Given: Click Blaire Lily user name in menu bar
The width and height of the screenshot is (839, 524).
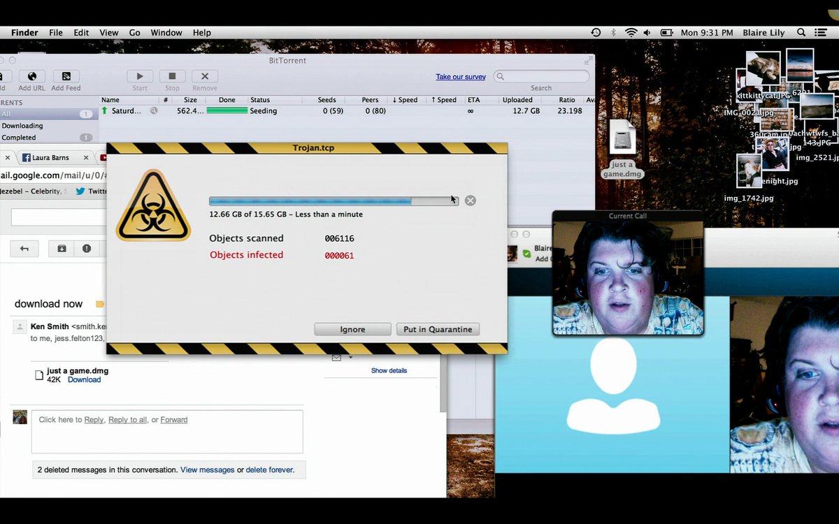Looking at the screenshot, I should tap(764, 33).
